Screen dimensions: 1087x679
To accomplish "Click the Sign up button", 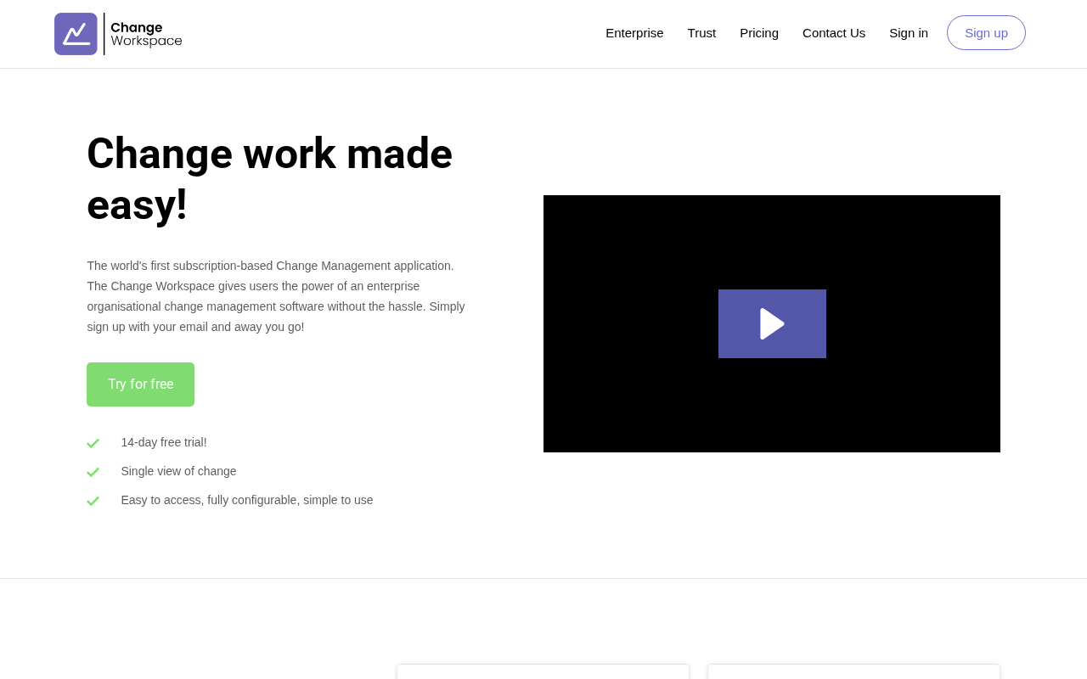I will coord(986,33).
